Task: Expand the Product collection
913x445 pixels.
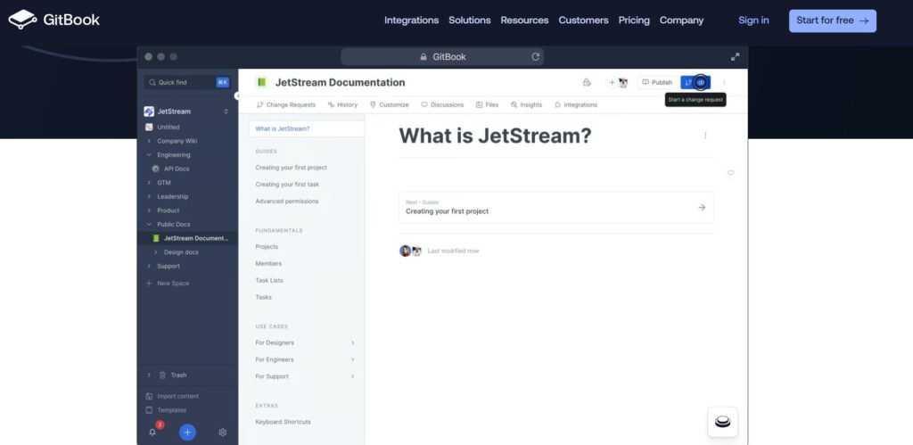Action: pyautogui.click(x=149, y=210)
